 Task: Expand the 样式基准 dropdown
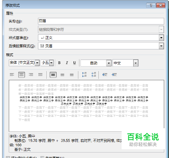[x=161, y=38]
